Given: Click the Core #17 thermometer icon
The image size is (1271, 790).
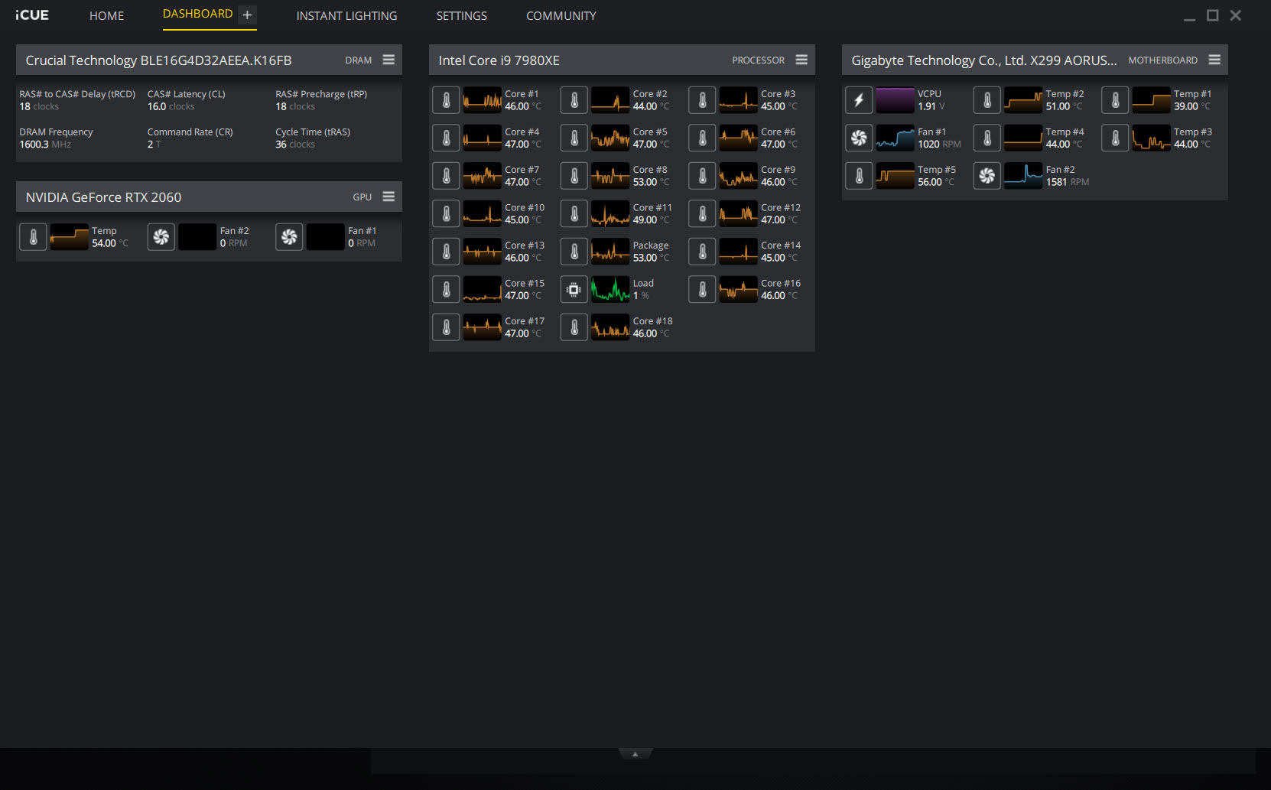Looking at the screenshot, I should 446,327.
